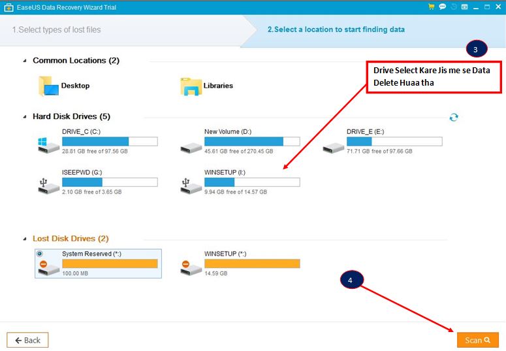Image resolution: width=506 pixels, height=351 pixels.
Task: Click '45.61 GB free of 270.45 GB' text
Action: (239, 151)
